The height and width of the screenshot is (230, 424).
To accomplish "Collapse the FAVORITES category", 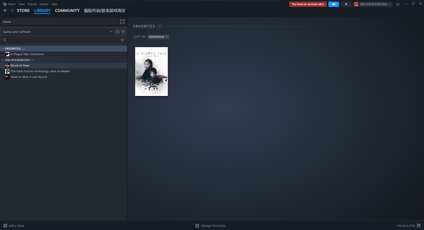I will 3,49.
